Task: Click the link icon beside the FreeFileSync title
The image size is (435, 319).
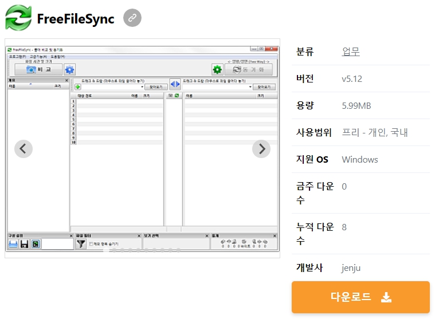Action: [x=132, y=18]
